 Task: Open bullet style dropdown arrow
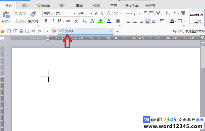[131, 13]
